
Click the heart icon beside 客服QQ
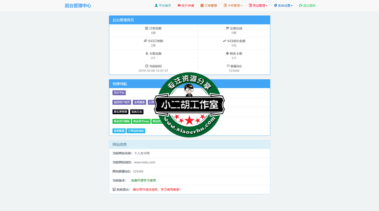point(228,66)
